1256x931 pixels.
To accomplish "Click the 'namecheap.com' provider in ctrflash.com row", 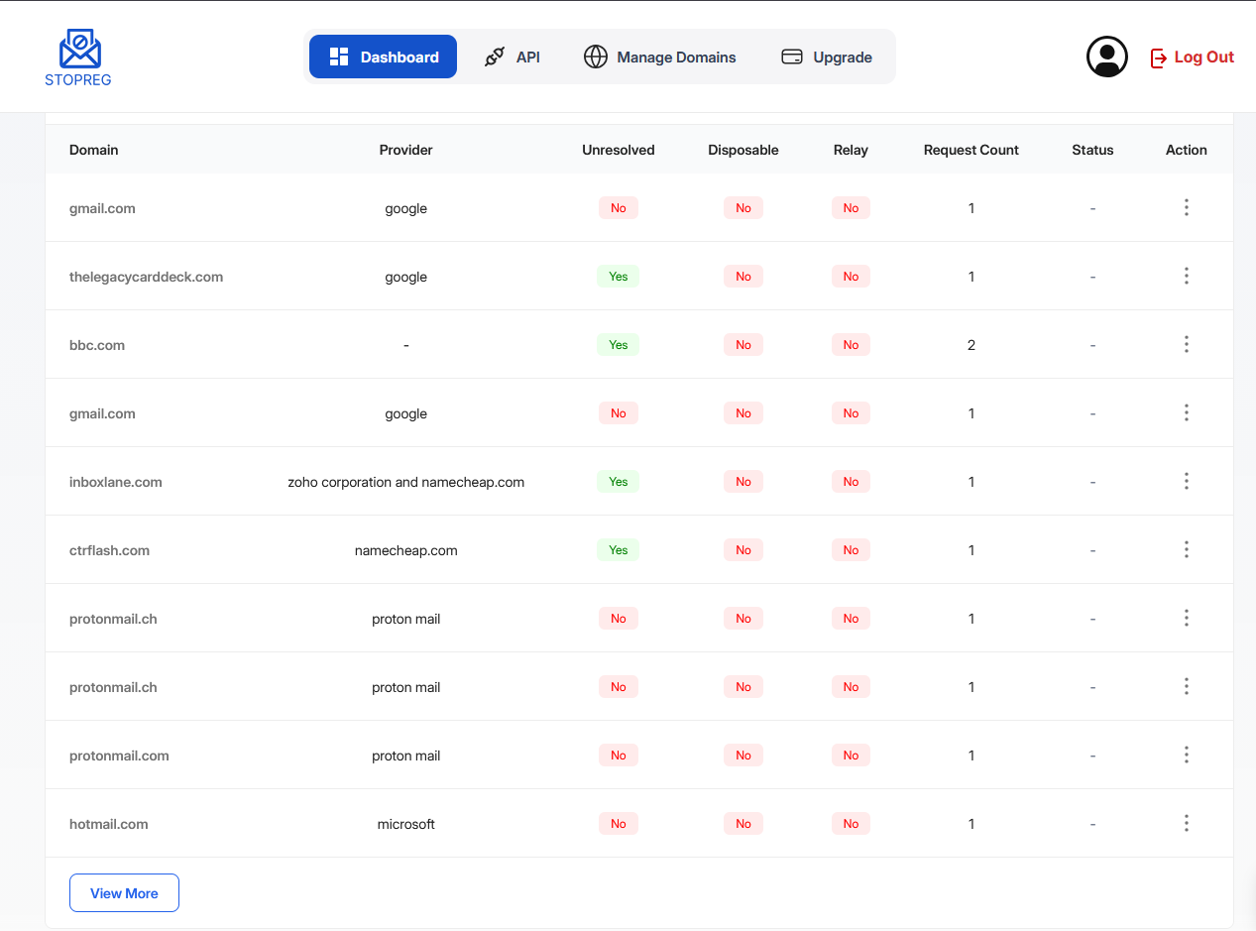I will click(405, 550).
